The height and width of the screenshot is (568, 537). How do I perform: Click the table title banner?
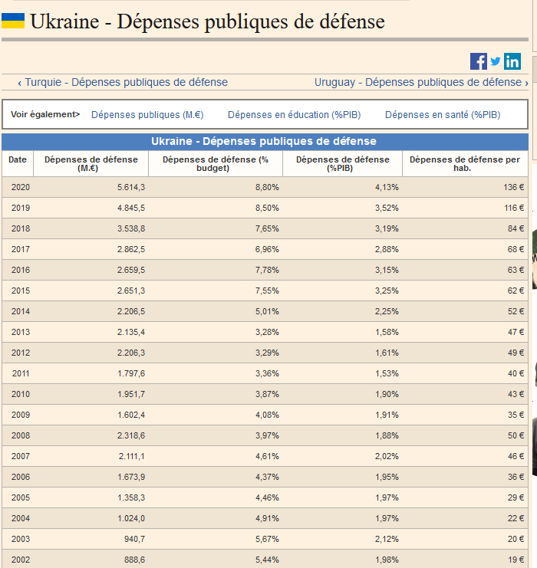click(265, 141)
